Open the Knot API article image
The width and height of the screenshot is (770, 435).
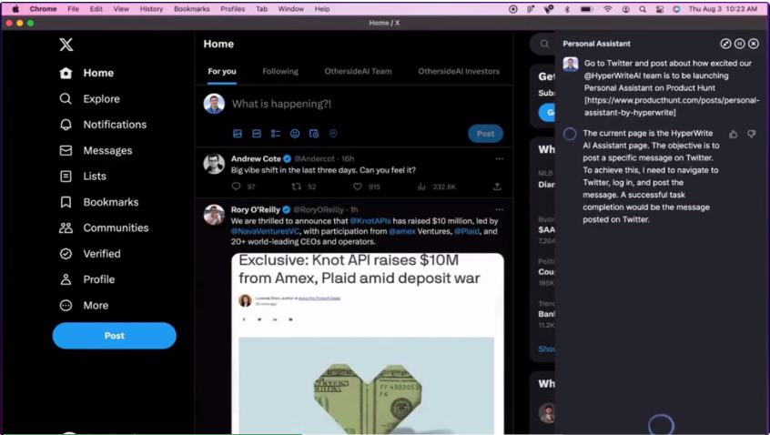click(368, 344)
